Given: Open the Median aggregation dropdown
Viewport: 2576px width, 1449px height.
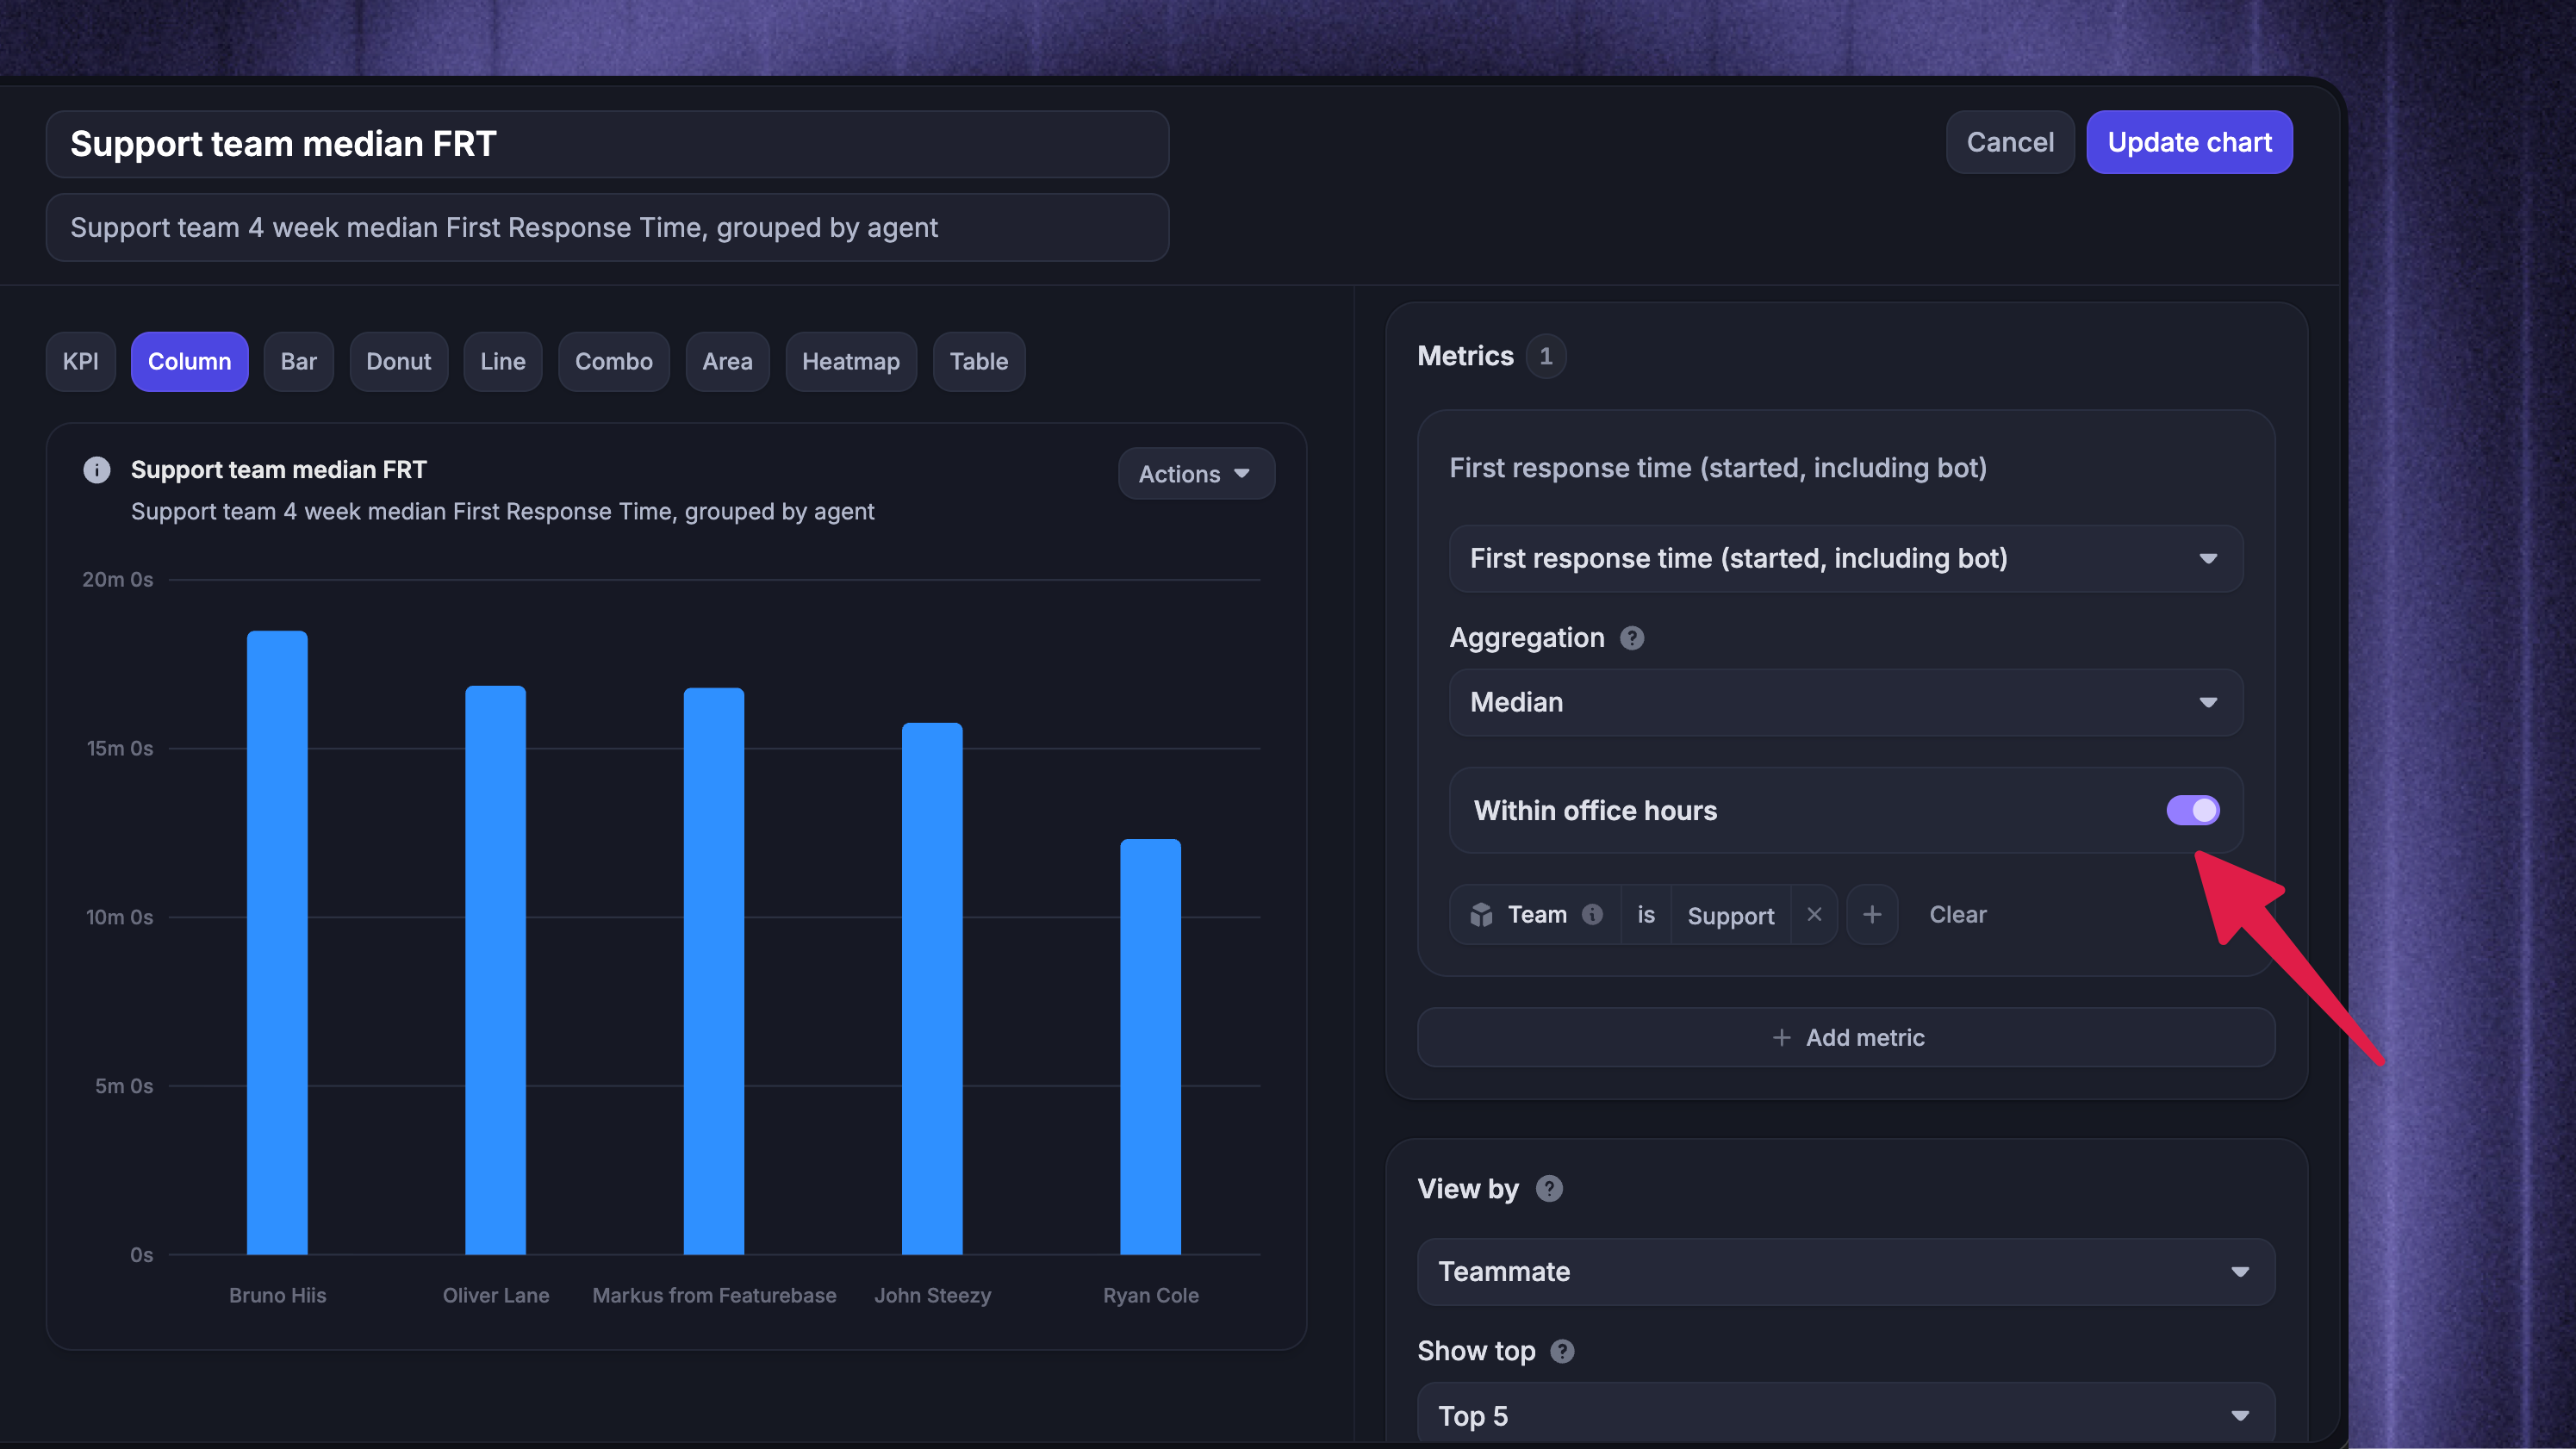Looking at the screenshot, I should [1846, 702].
